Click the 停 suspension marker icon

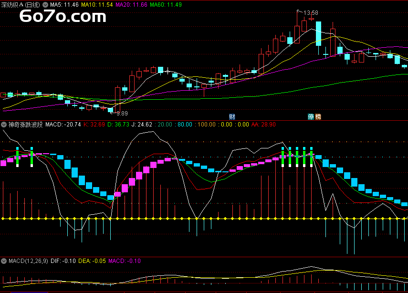(x=311, y=116)
